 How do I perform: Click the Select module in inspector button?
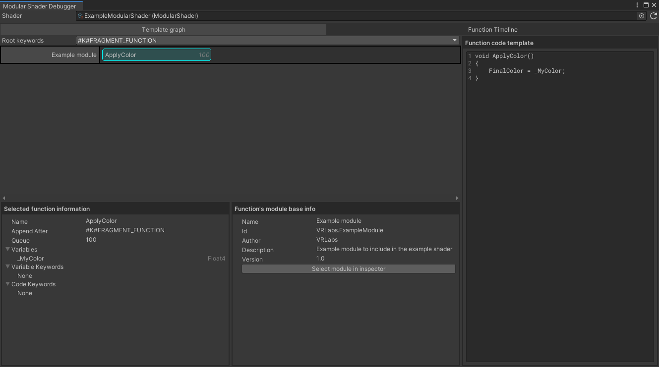coord(349,269)
